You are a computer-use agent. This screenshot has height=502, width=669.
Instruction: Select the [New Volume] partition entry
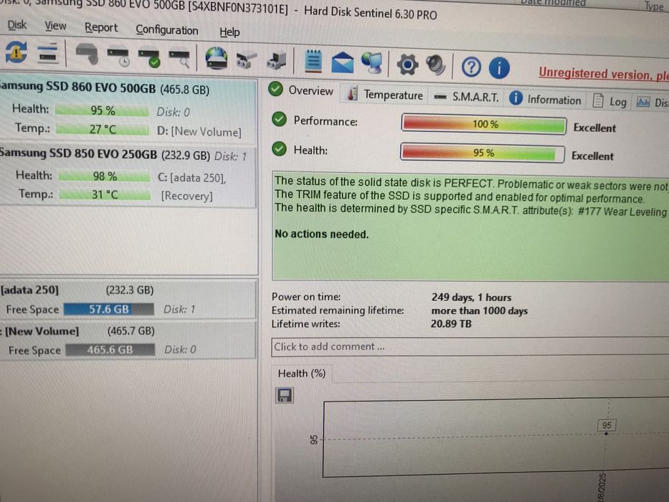tap(127, 341)
